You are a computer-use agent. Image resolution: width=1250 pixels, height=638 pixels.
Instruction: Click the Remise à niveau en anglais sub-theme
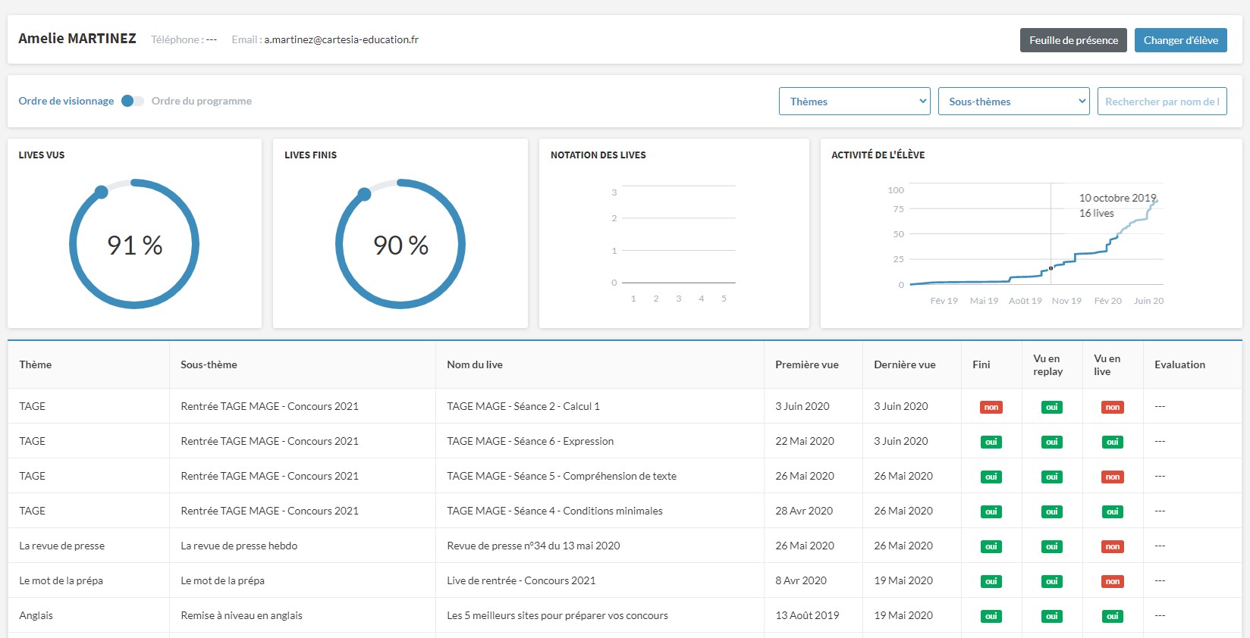(241, 615)
